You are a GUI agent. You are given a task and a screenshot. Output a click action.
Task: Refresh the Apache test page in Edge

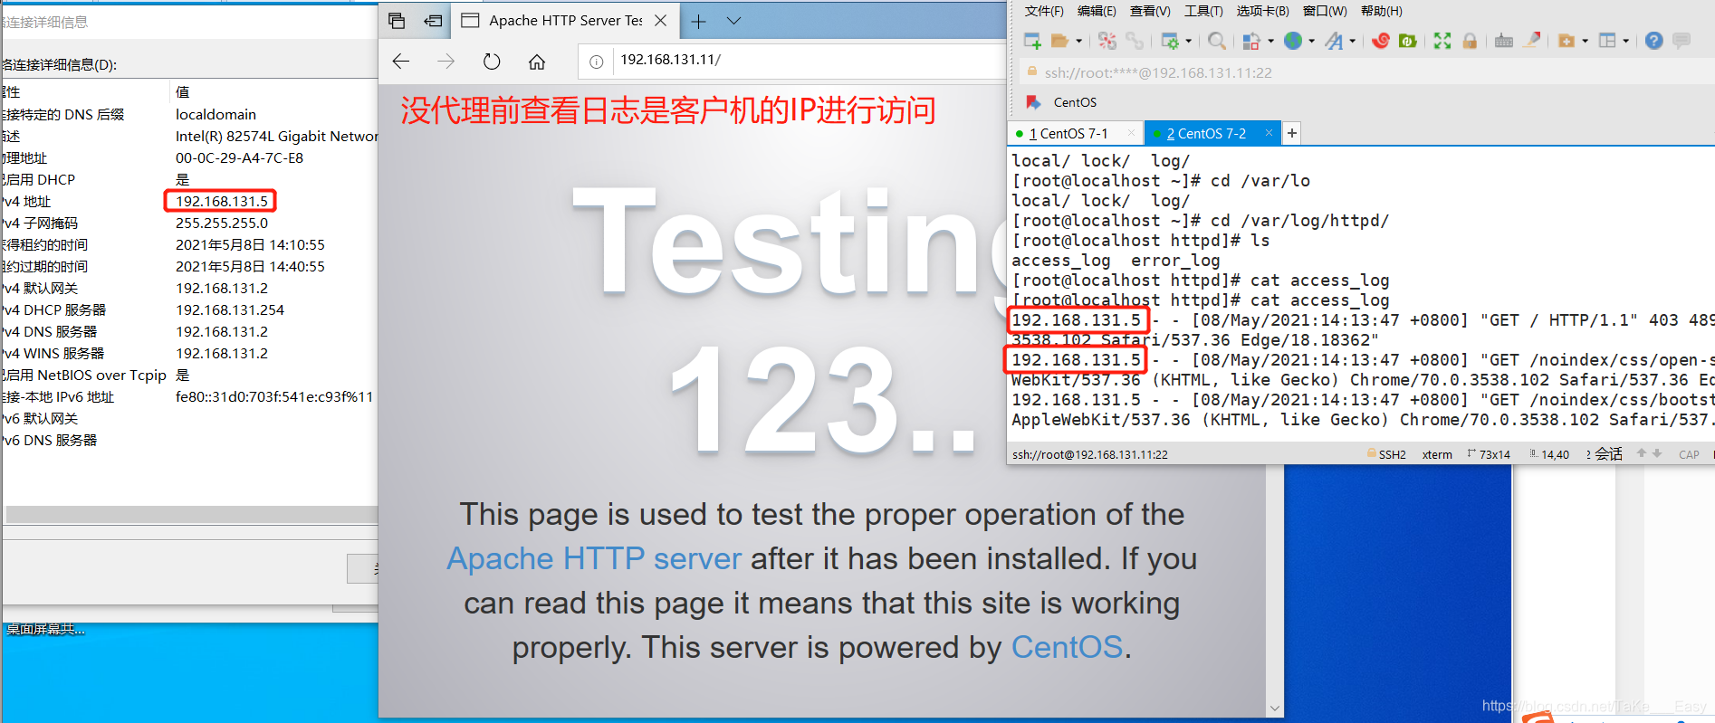pos(492,62)
